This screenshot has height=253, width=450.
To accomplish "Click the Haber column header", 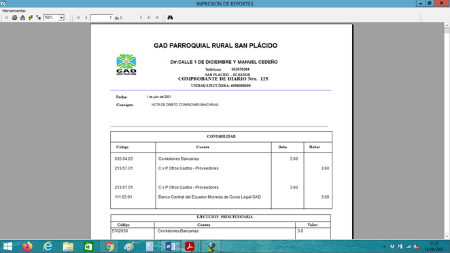I will (x=314, y=147).
